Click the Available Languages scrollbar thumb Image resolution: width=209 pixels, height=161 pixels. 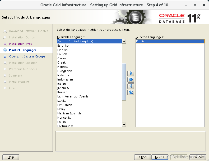click(124, 82)
